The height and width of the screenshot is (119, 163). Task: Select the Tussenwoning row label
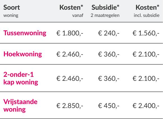point(25,33)
